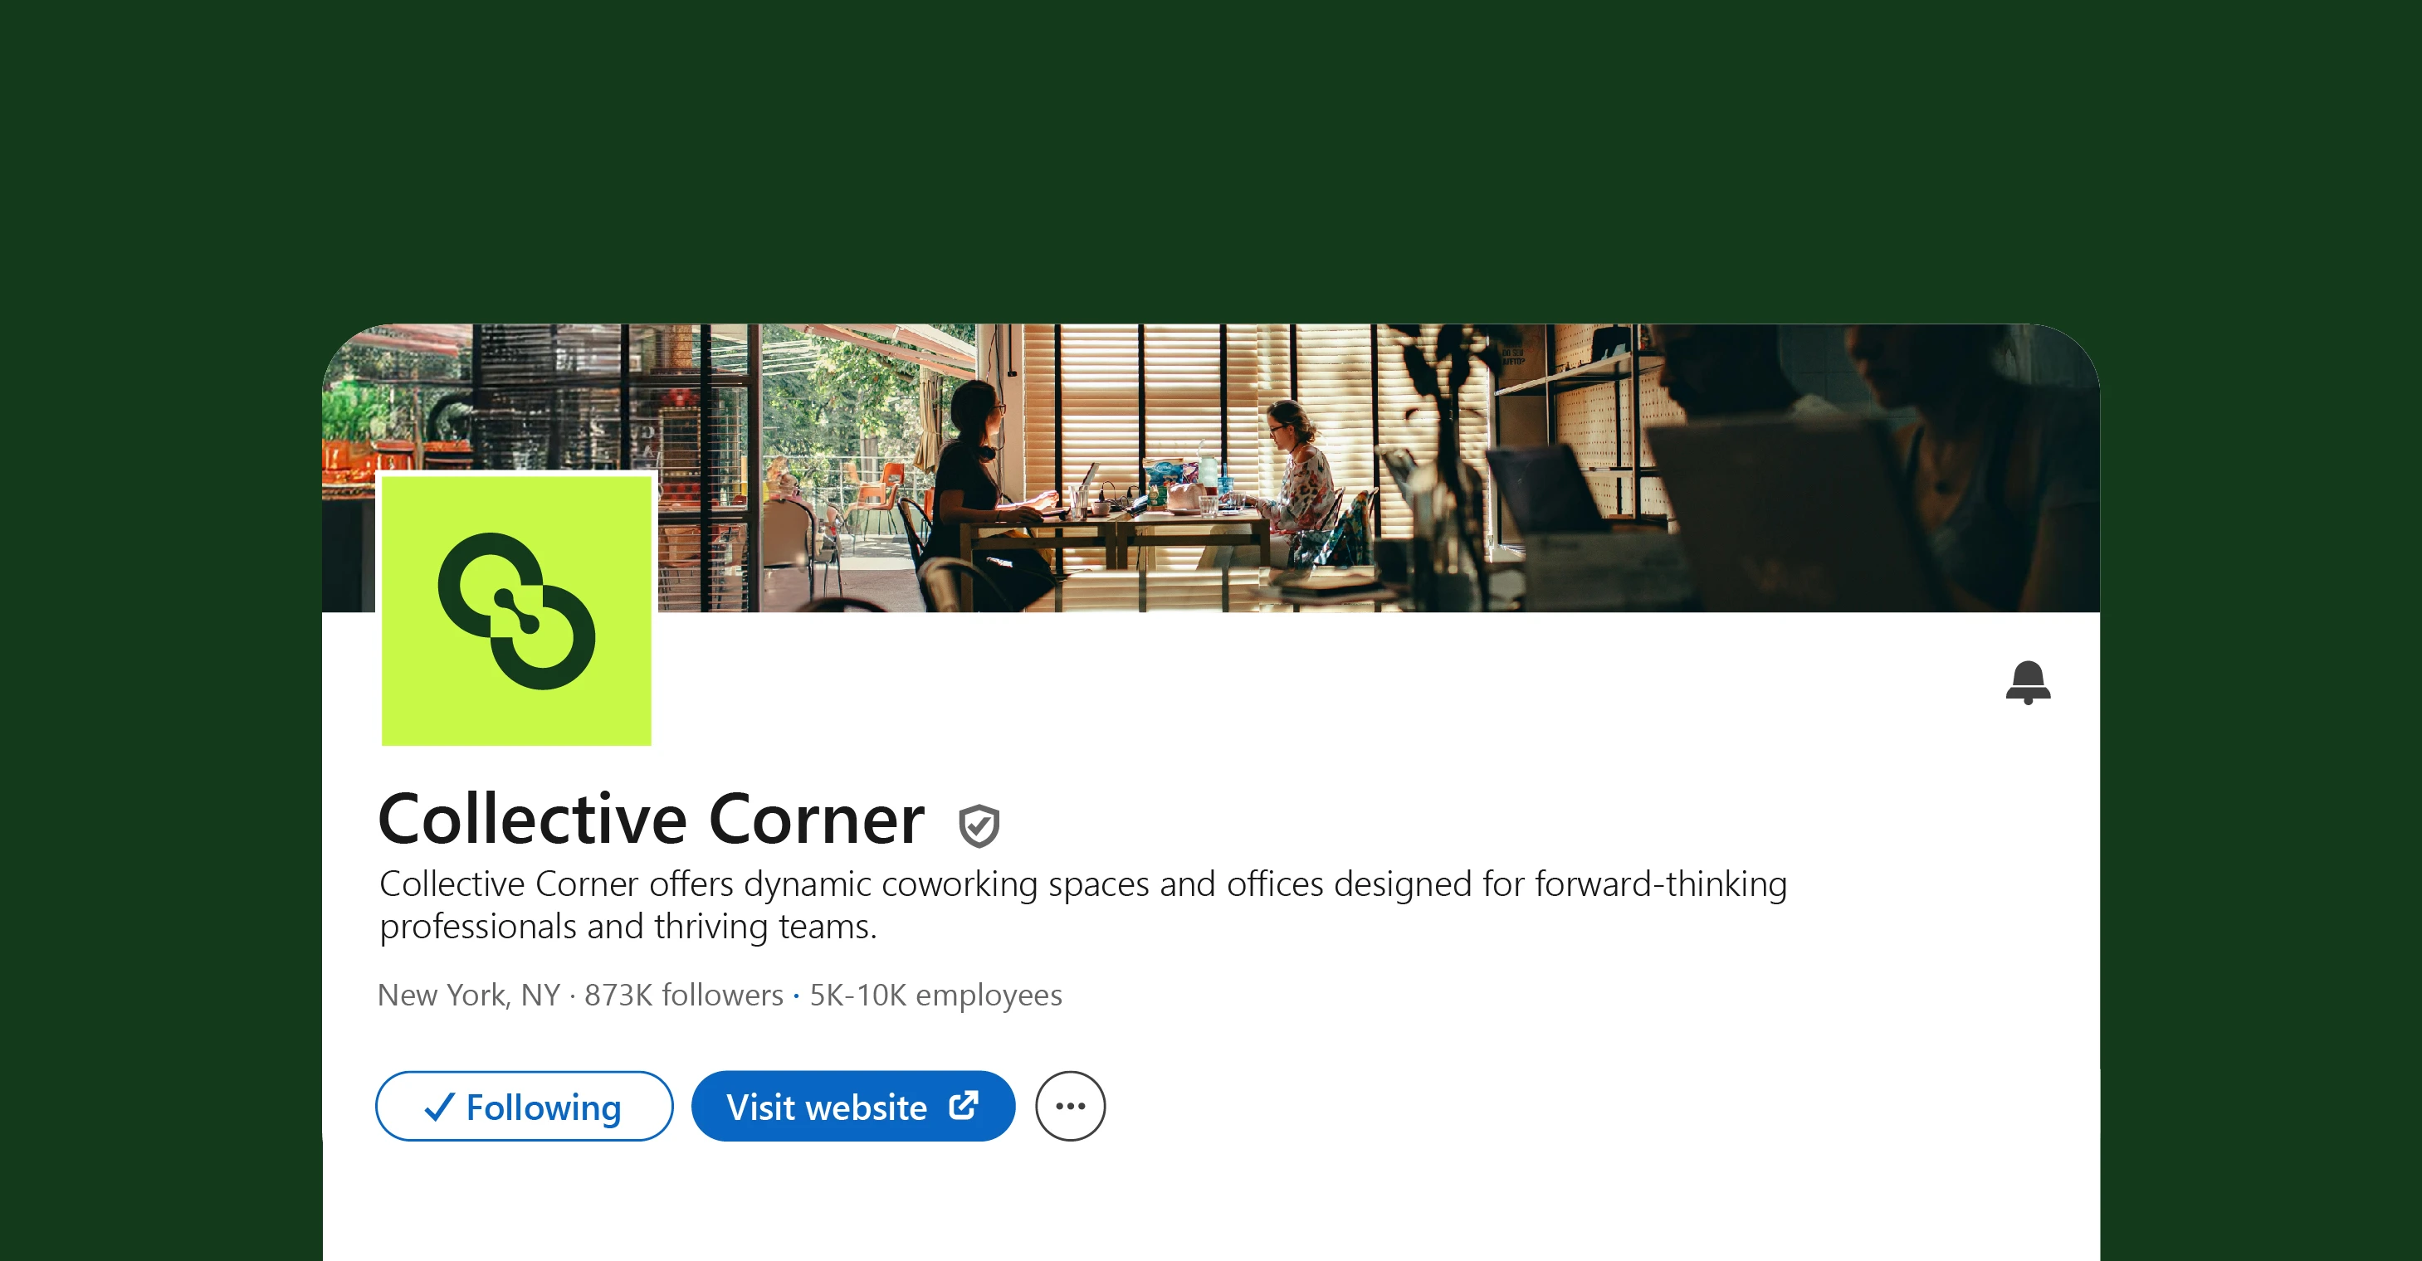This screenshot has width=2422, height=1261.
Task: Select the Collective Corner page title
Action: point(651,820)
